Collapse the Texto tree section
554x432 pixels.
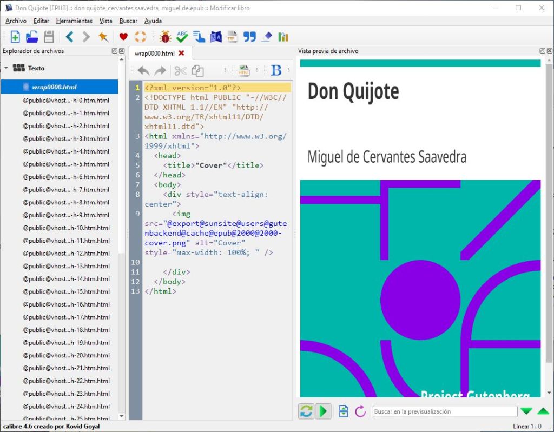pyautogui.click(x=6, y=68)
